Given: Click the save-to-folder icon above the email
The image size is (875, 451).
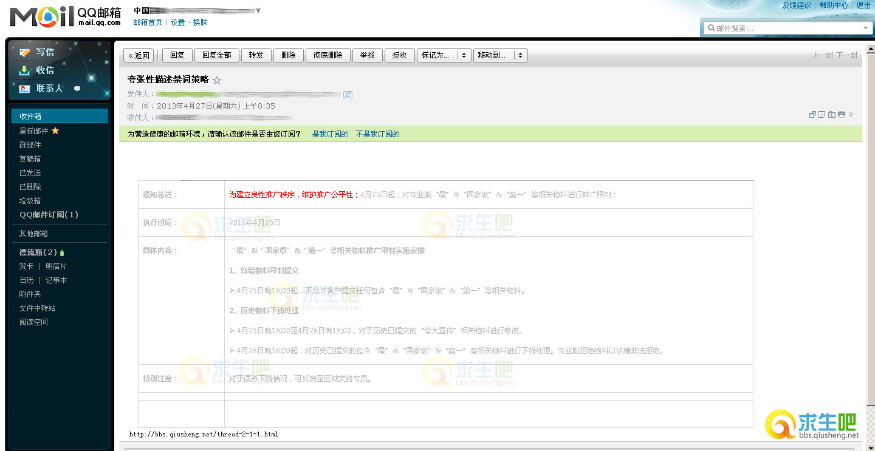Looking at the screenshot, I should [831, 114].
